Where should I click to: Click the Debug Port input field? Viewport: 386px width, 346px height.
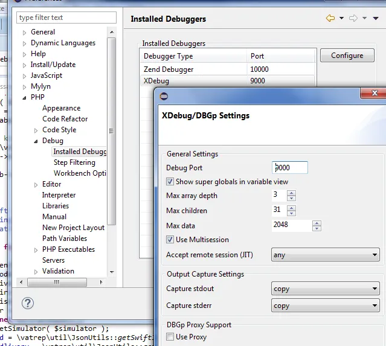[x=290, y=168]
